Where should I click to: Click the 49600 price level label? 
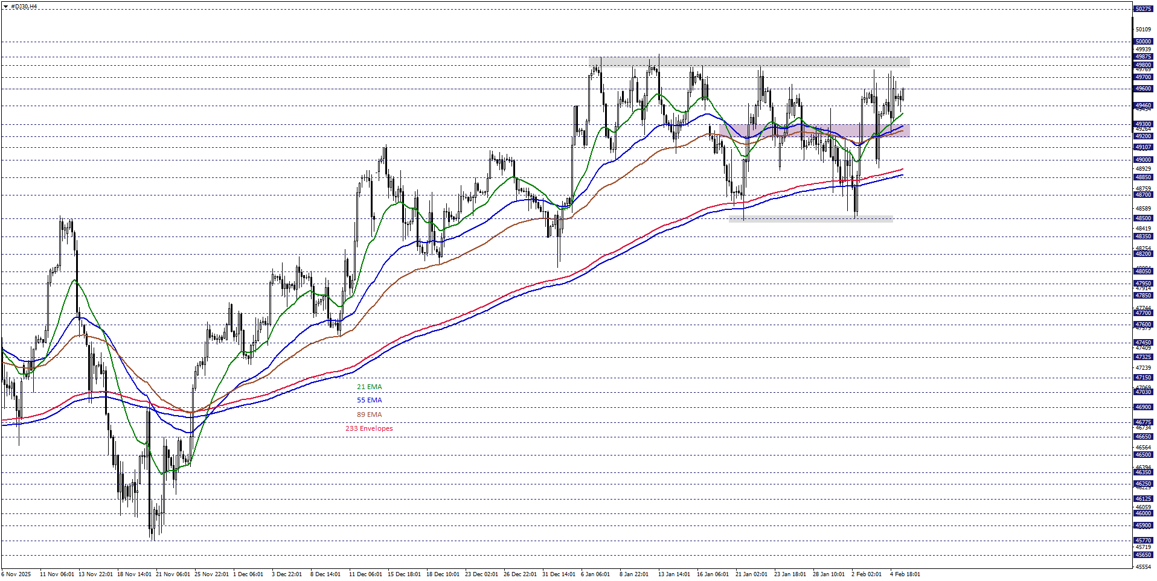tap(1143, 89)
